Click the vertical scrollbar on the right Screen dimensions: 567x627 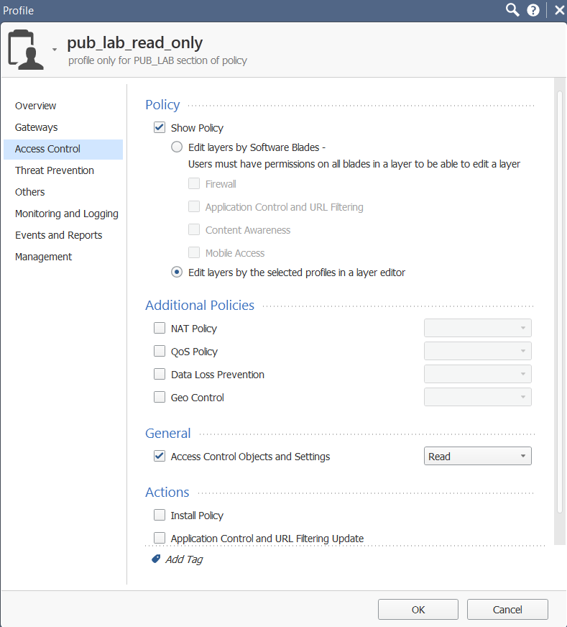pos(560,302)
